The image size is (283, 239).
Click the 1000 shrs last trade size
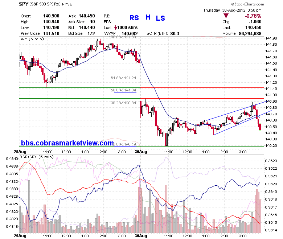click(x=127, y=28)
